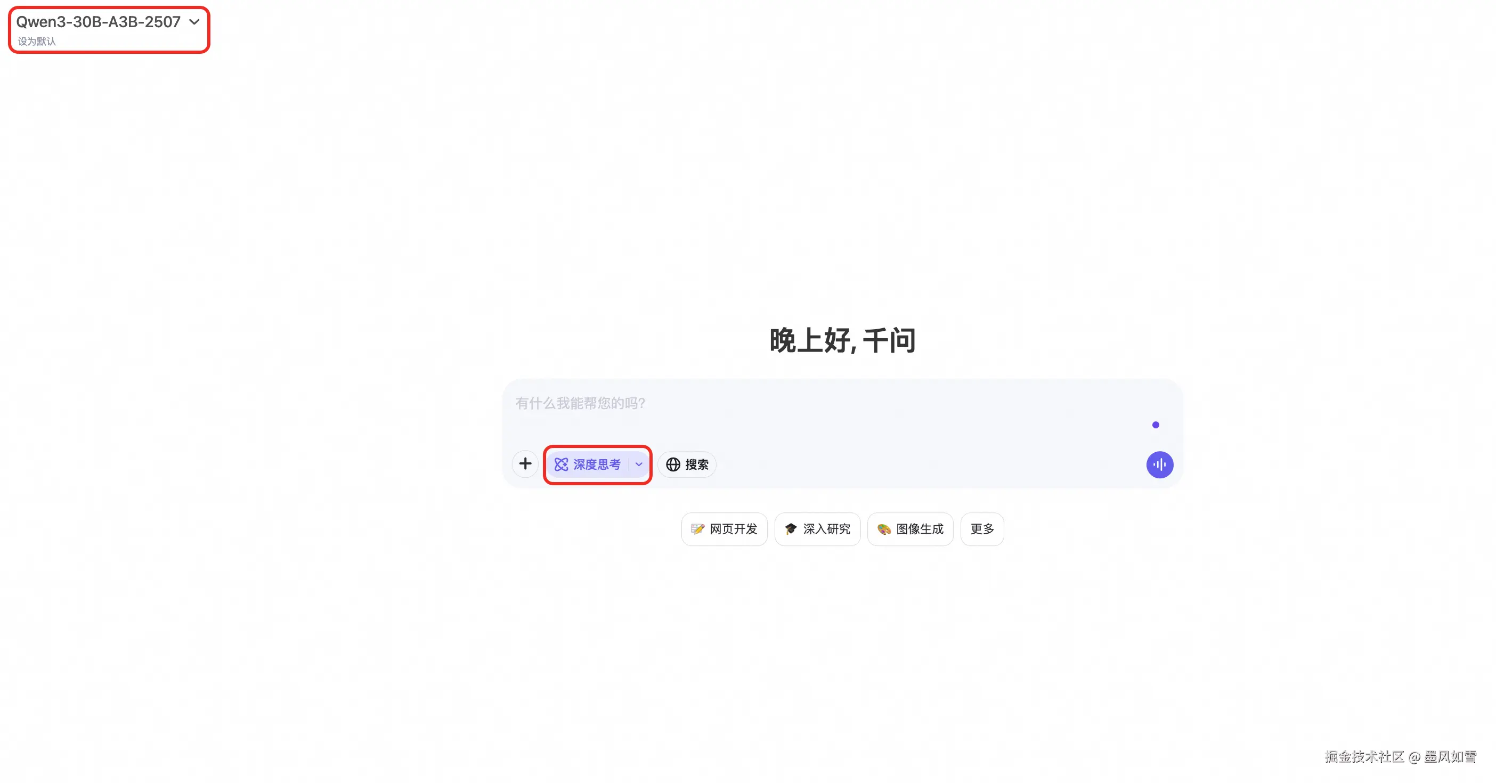
Task: Click the chevron next to the model name
Action: tap(194, 22)
